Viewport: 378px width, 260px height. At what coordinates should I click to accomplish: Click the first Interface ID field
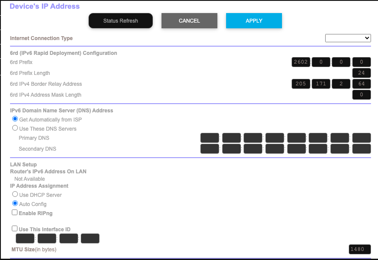point(25,238)
